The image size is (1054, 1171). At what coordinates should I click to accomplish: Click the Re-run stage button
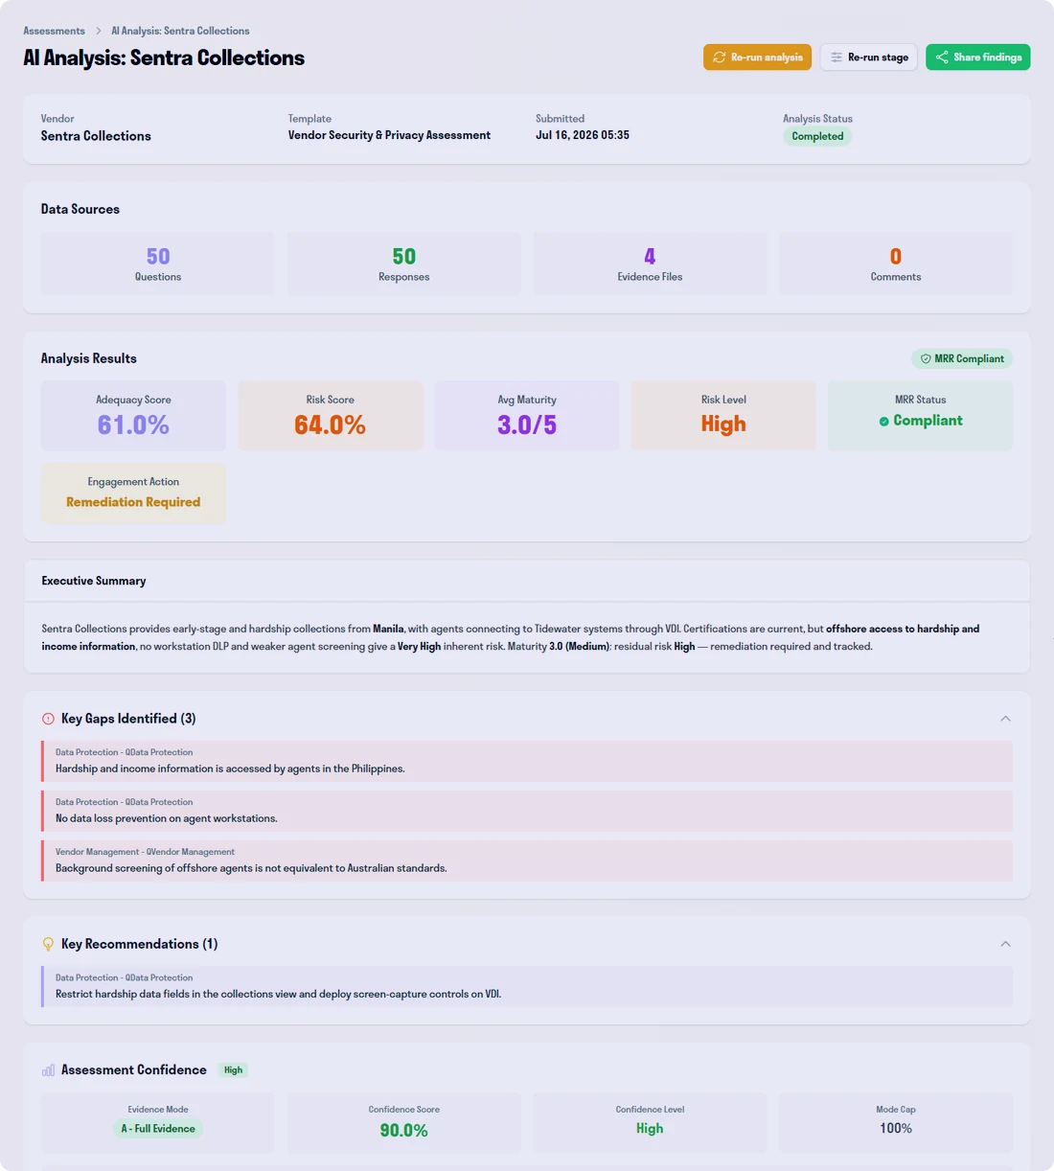869,57
